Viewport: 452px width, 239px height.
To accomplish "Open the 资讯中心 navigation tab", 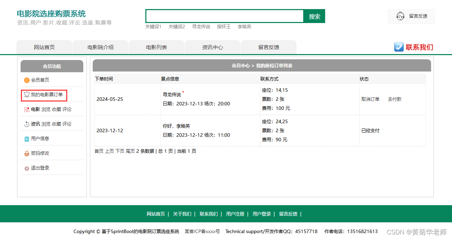I will click(x=212, y=47).
